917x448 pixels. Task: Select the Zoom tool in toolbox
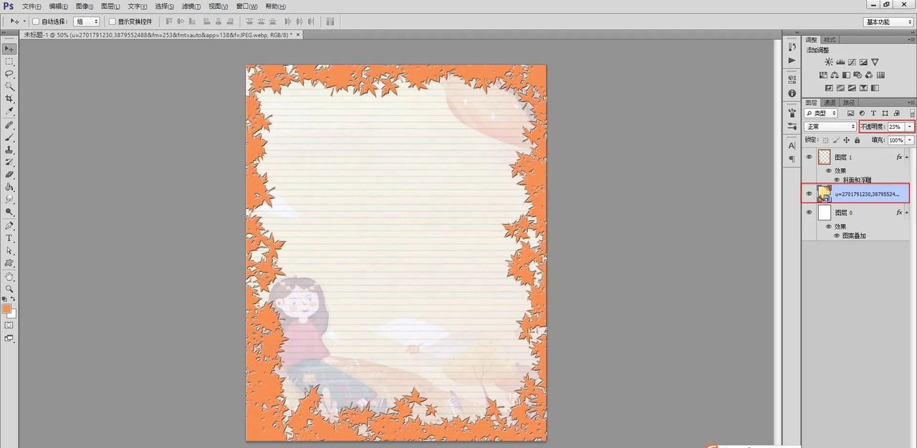click(9, 288)
